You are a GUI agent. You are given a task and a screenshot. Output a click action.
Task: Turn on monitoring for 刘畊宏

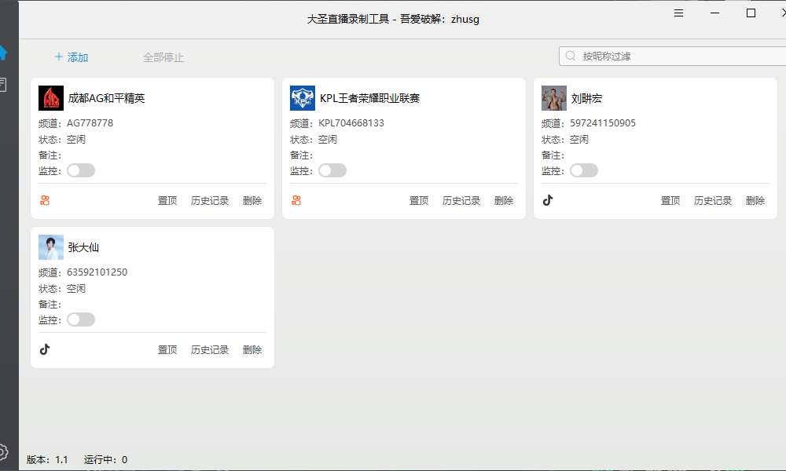(584, 170)
